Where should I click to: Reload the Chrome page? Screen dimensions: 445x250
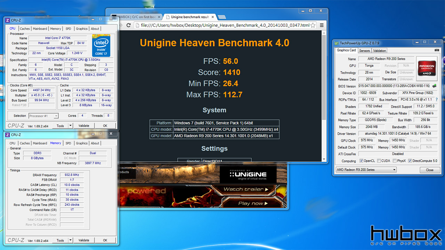(129, 25)
